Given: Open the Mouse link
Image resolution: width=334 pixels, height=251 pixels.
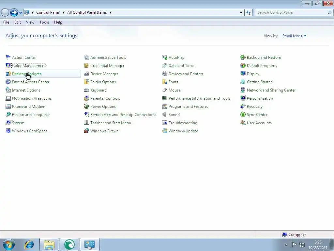Looking at the screenshot, I should pos(175,90).
